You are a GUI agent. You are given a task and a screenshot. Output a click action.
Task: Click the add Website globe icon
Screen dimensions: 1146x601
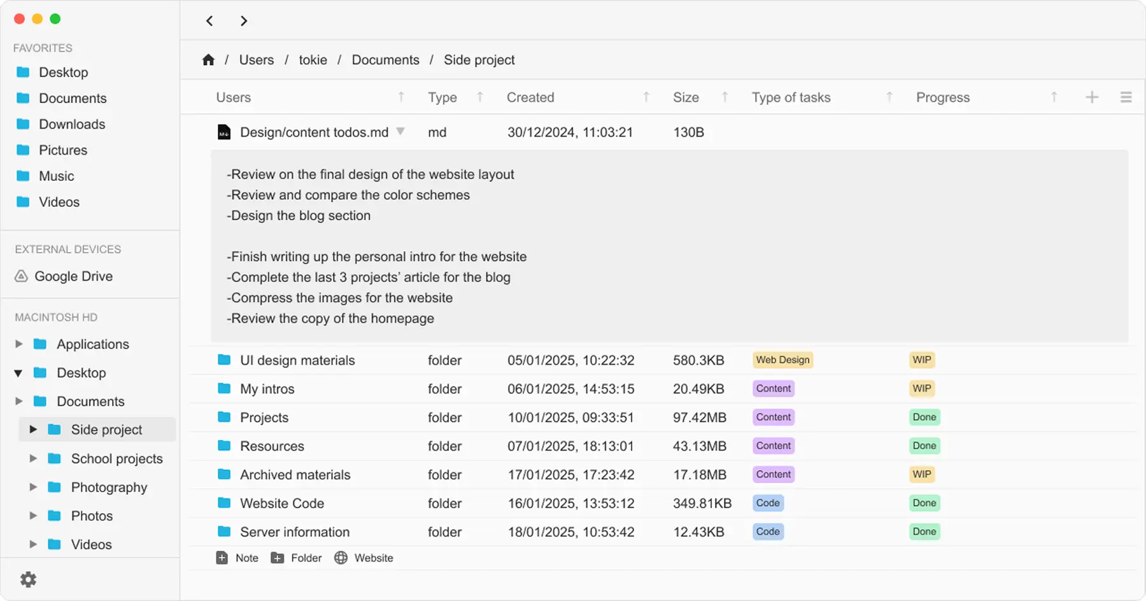[341, 558]
